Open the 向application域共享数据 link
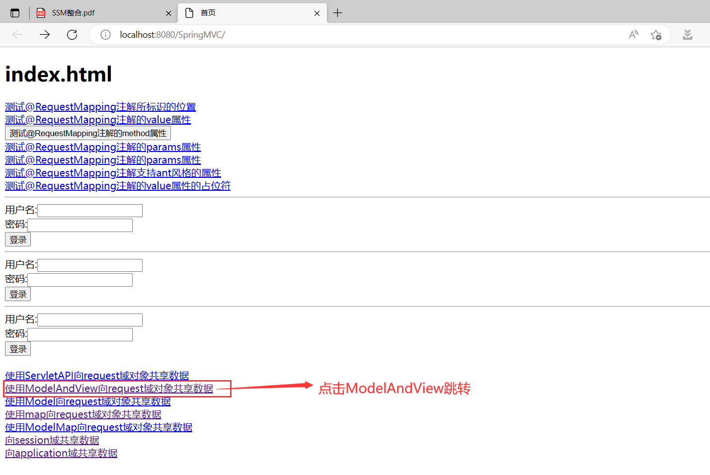 (61, 453)
